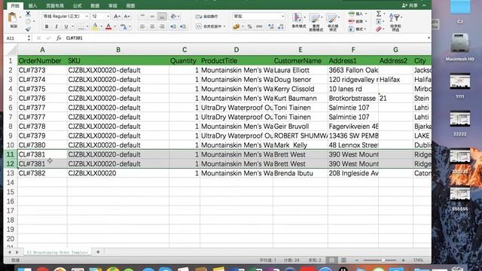Click the AutoSum sigma icon

[x=379, y=14]
